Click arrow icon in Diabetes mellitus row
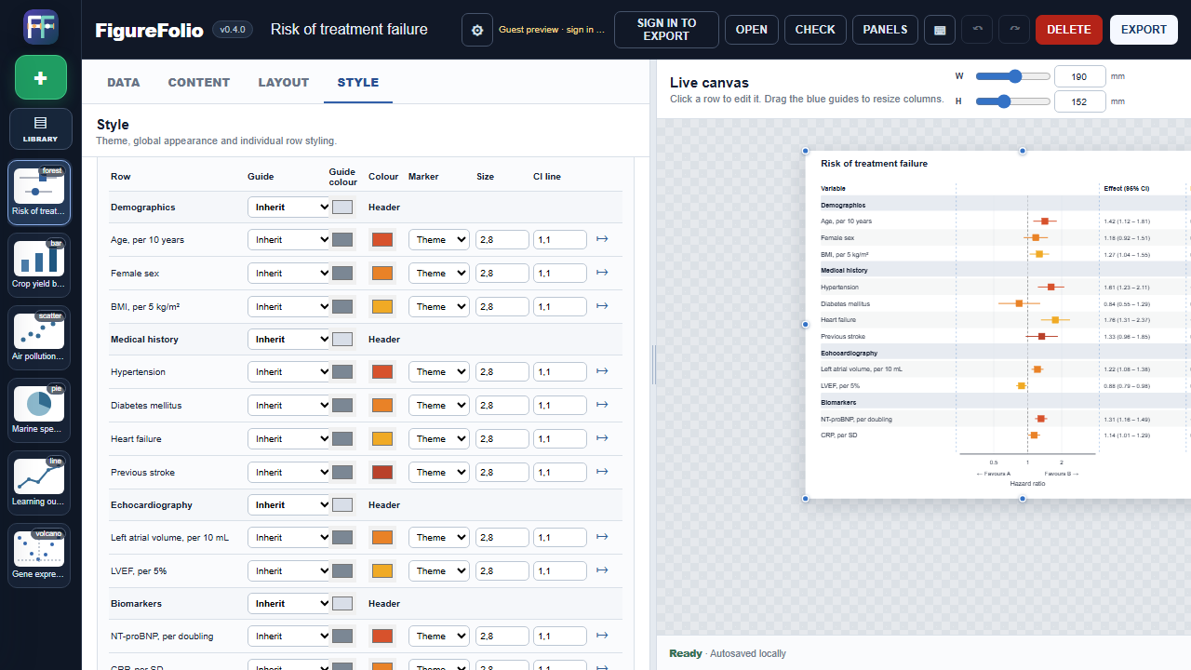The image size is (1191, 670). point(602,406)
